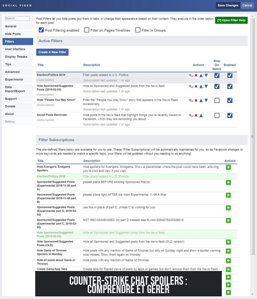The image size is (257, 299).
Task: Cancel the options dialog
Action: [247, 5]
